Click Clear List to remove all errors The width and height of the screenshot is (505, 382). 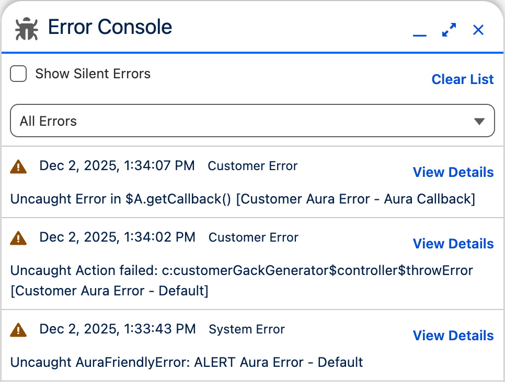coord(462,79)
